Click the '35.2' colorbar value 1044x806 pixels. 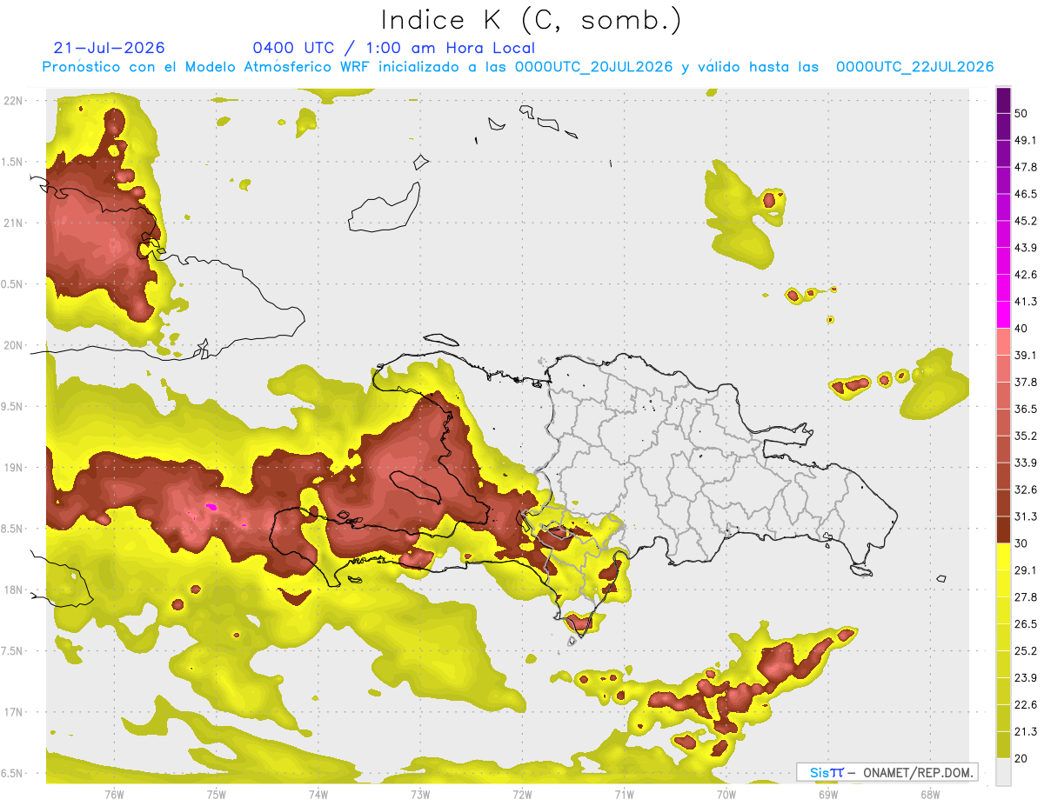(x=1026, y=436)
